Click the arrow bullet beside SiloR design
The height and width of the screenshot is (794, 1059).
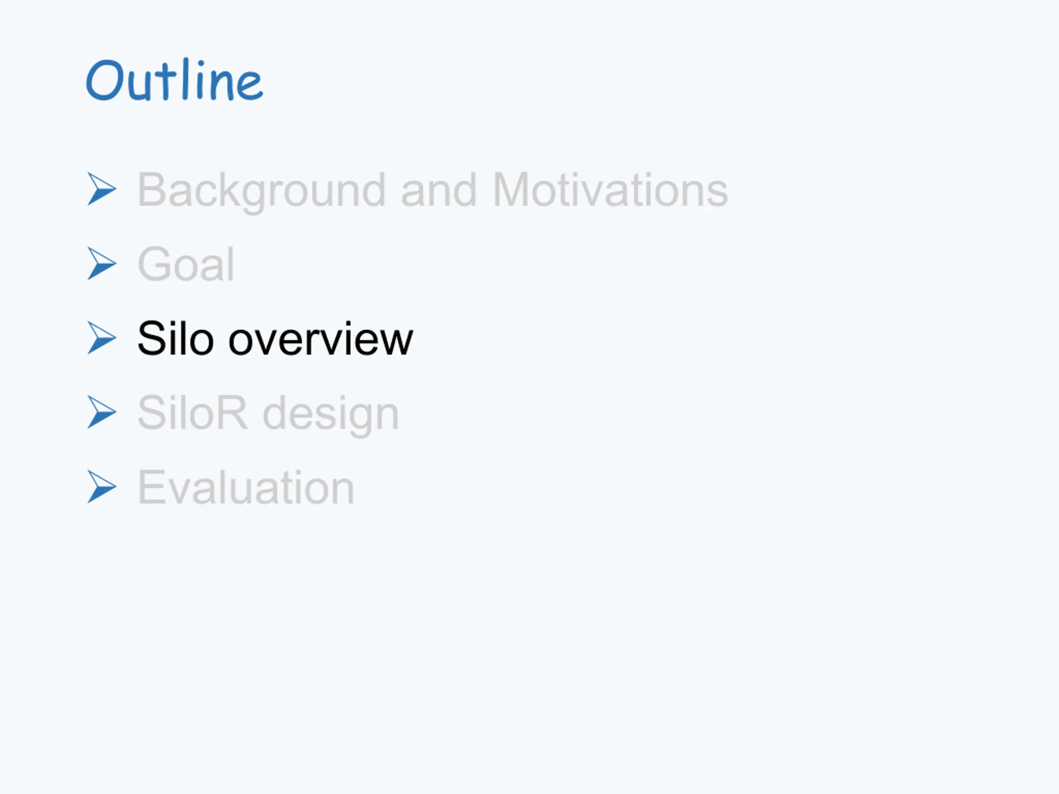click(101, 412)
